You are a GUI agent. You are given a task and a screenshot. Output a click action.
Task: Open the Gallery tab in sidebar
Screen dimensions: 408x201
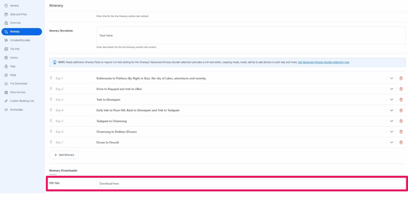[14, 58]
